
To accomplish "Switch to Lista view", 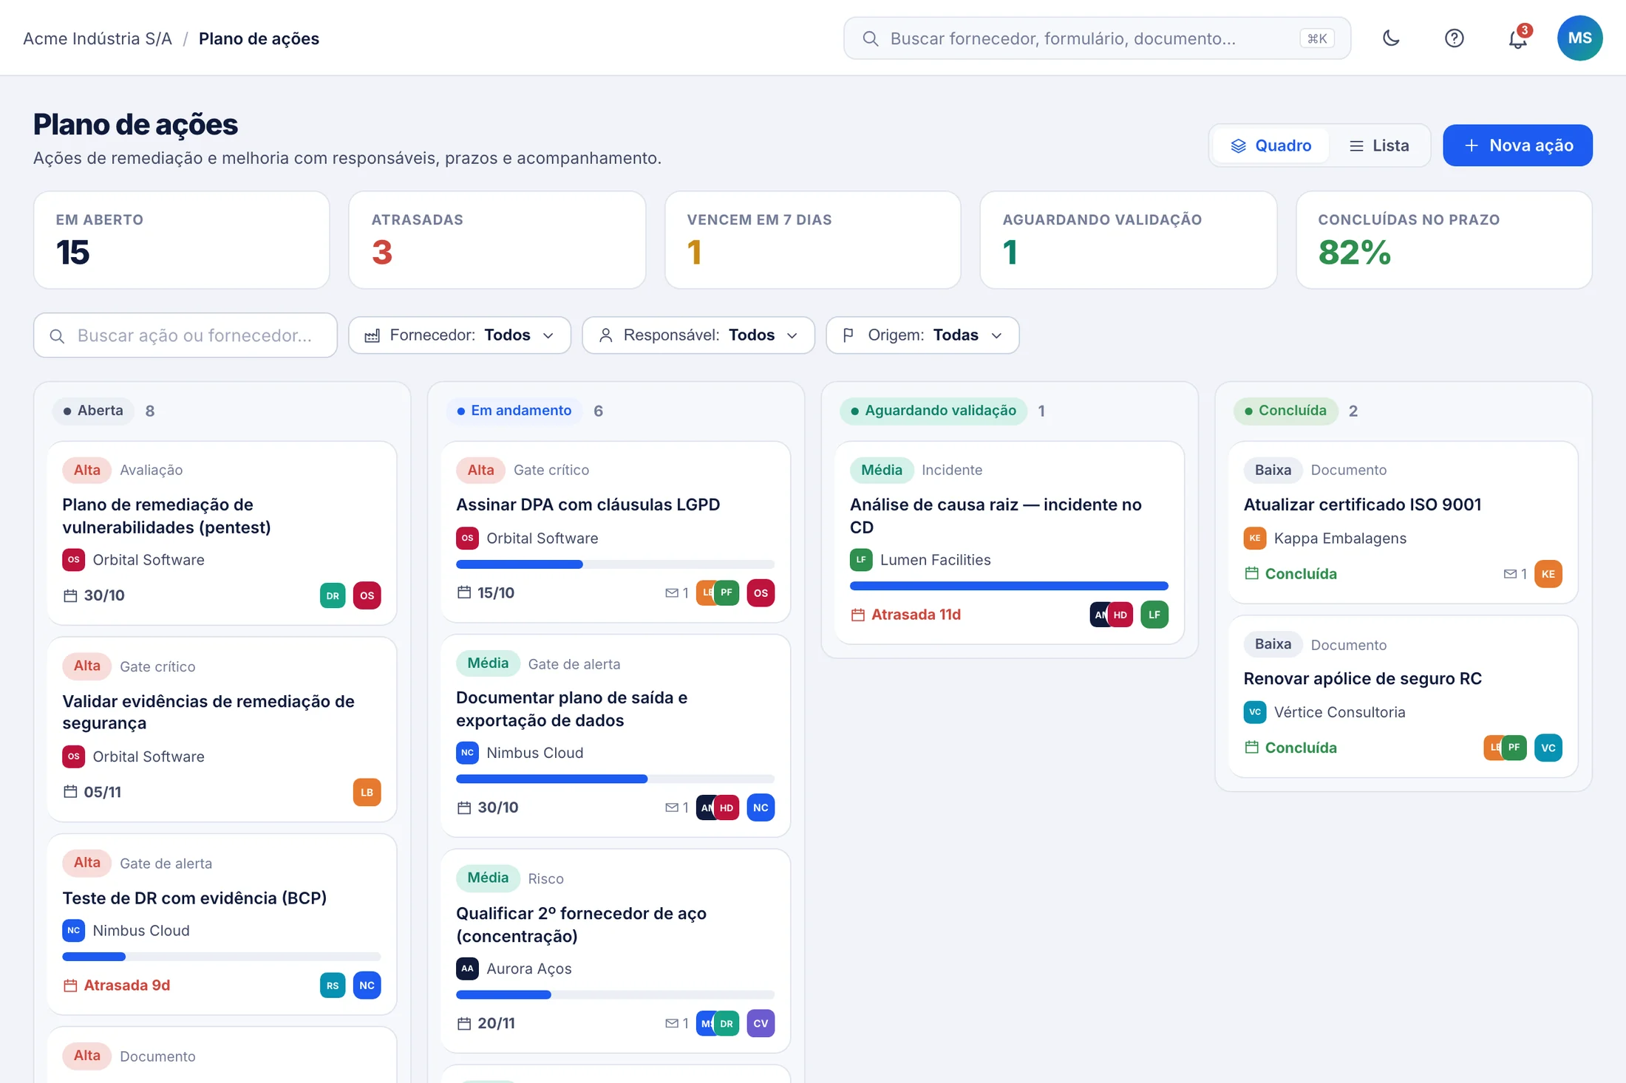I will pos(1379,146).
